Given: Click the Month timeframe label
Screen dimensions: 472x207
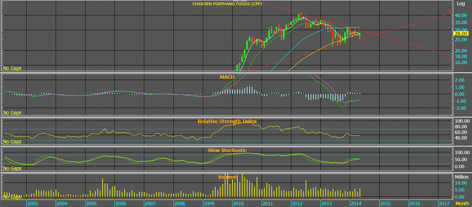Looking at the screenshot, I should tap(462, 204).
